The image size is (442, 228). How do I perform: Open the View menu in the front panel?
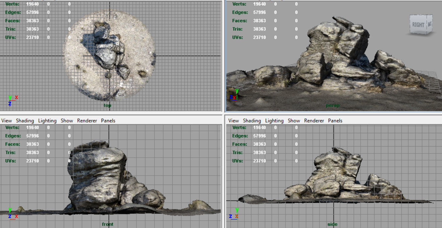click(x=6, y=121)
